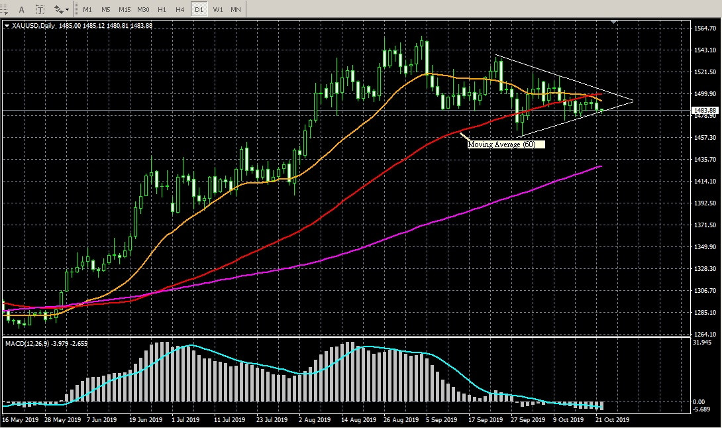Select the Text (A) drawing tool
Viewport: 722px width, 428px height.
[21, 9]
